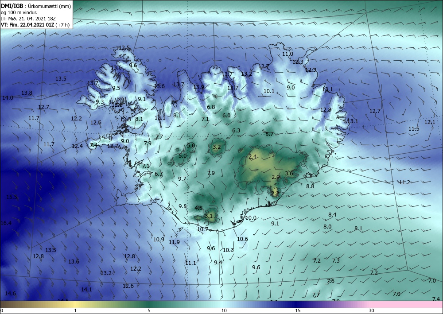Click the 7.3 value on the map

[336, 260]
